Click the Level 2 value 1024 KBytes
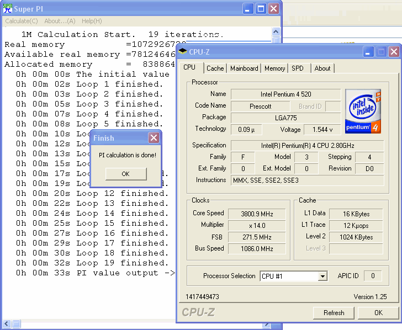The image size is (402, 330). click(x=356, y=237)
